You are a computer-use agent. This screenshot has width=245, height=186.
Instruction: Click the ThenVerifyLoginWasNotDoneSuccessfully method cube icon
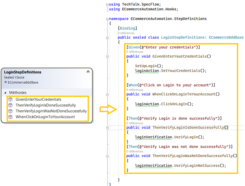10,111
